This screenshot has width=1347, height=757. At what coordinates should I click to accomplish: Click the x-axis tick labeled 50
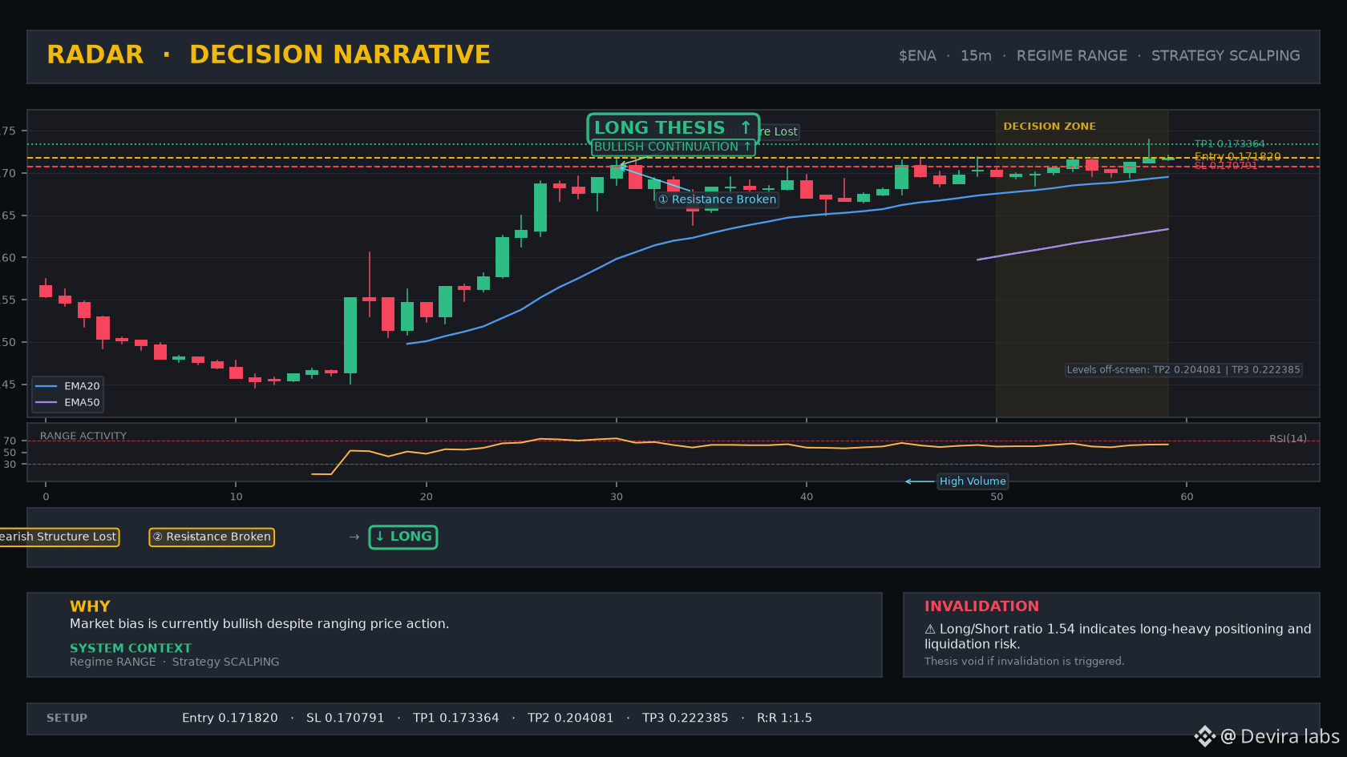[x=997, y=497]
